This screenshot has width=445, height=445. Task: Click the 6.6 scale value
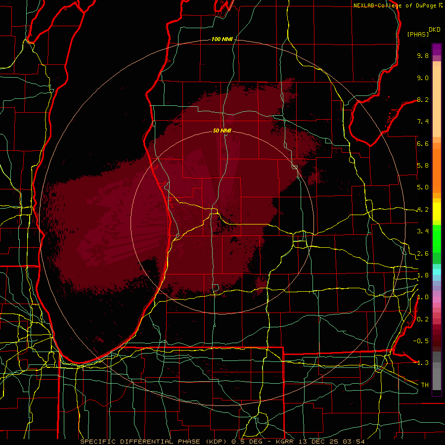423,143
